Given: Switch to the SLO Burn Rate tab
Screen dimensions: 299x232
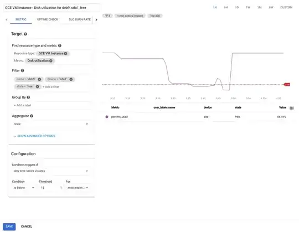Looking at the screenshot, I should pyautogui.click(x=80, y=19).
